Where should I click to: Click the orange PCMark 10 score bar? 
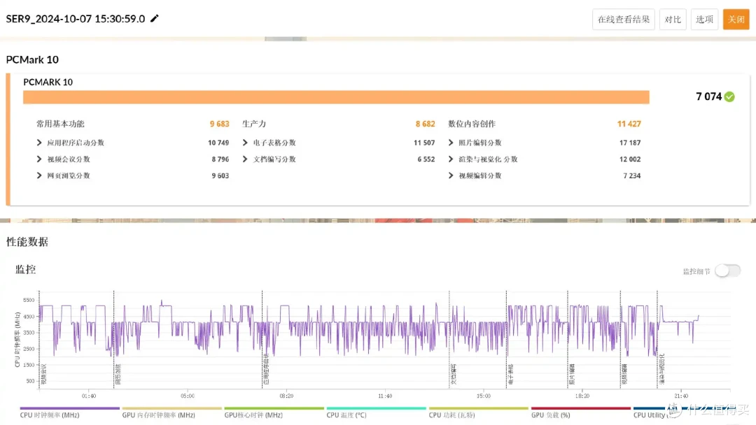click(336, 97)
